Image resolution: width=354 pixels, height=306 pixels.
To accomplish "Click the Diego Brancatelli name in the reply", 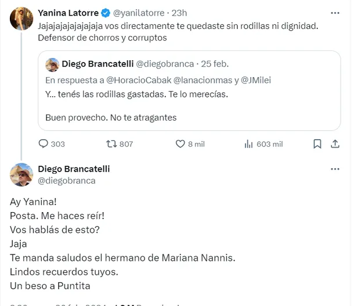I will click(74, 169).
